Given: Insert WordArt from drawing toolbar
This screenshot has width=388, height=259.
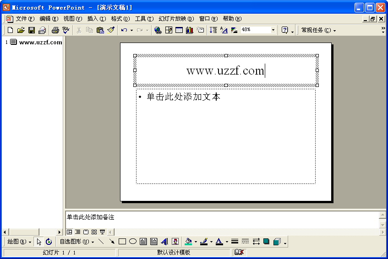Looking at the screenshot, I should click(164, 242).
